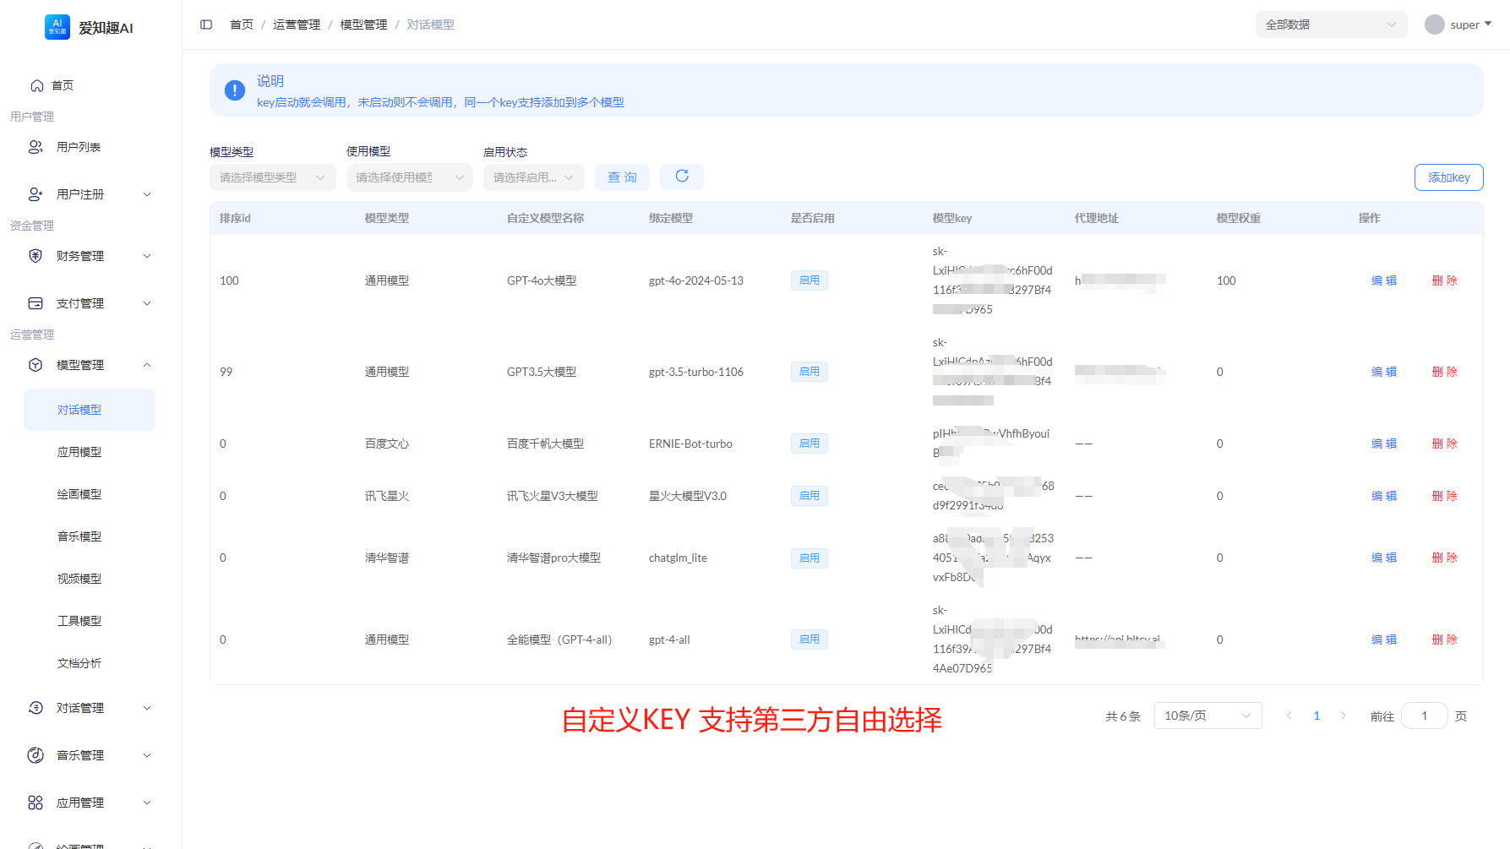Click 启用 tag in ERNIE-Bot-turbo row
Image resolution: width=1510 pixels, height=849 pixels.
[x=810, y=444]
